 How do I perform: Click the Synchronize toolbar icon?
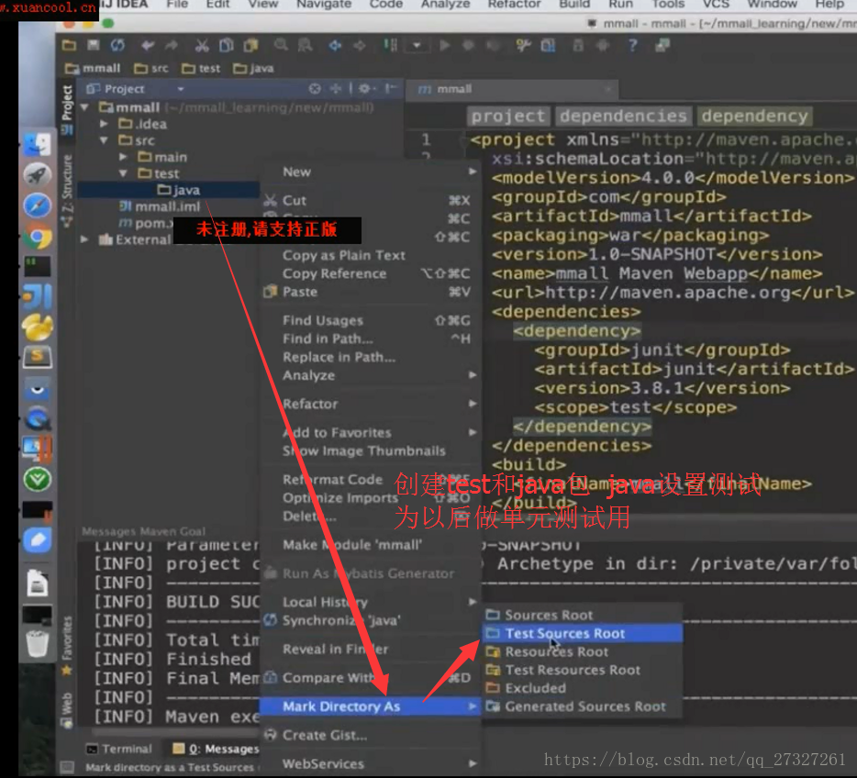click(117, 45)
